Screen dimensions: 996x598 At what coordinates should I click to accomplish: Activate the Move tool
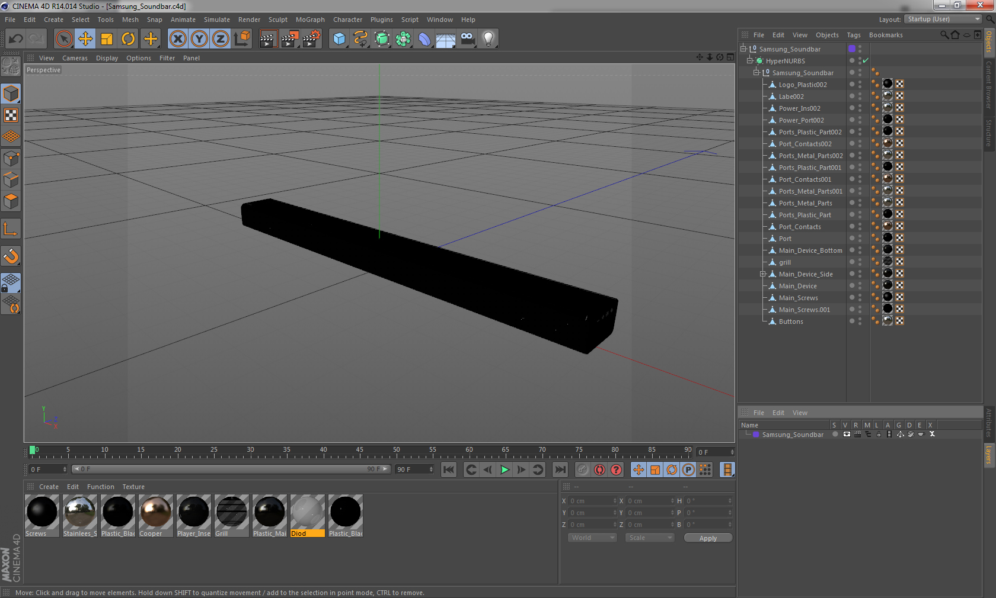(85, 39)
